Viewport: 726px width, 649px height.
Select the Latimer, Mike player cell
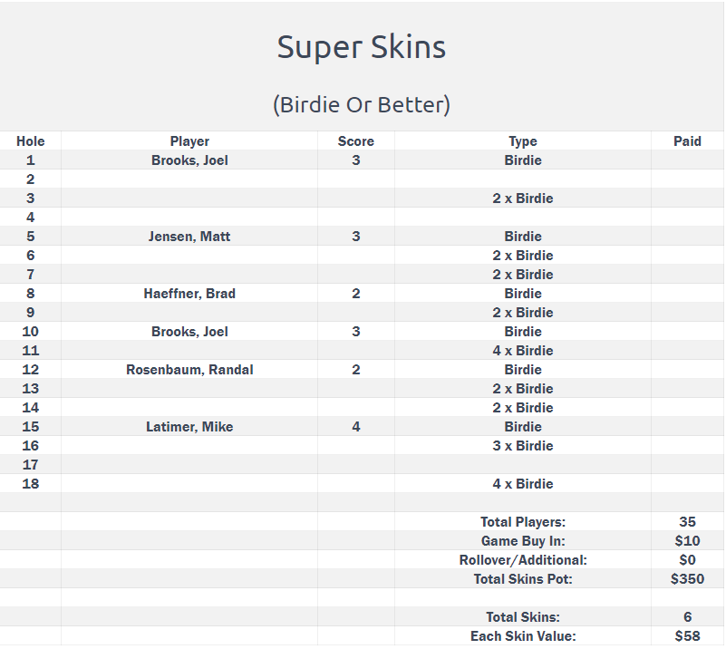coord(189,427)
